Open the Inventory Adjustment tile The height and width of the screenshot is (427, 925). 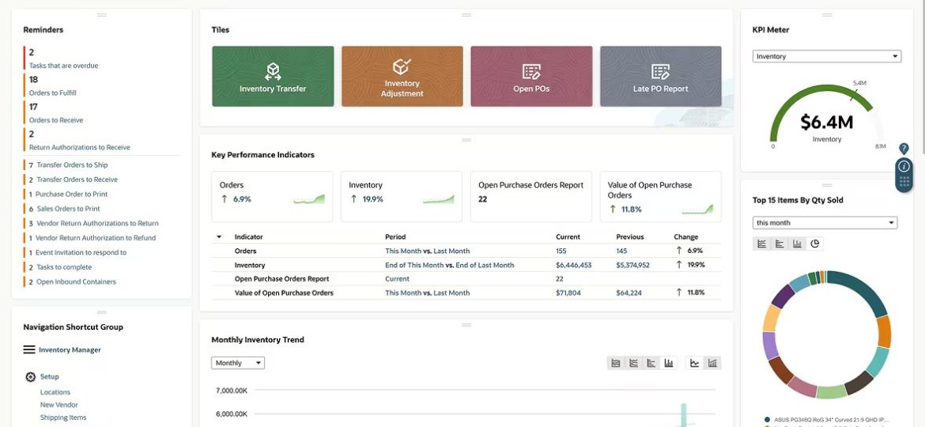[x=402, y=76]
